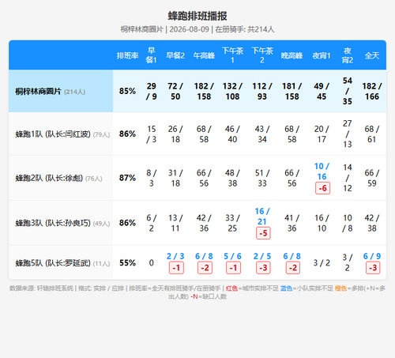This screenshot has height=358, width=395.
Task: Click the 26 / 18 cell of 蜂跑1队
Action: point(175,134)
